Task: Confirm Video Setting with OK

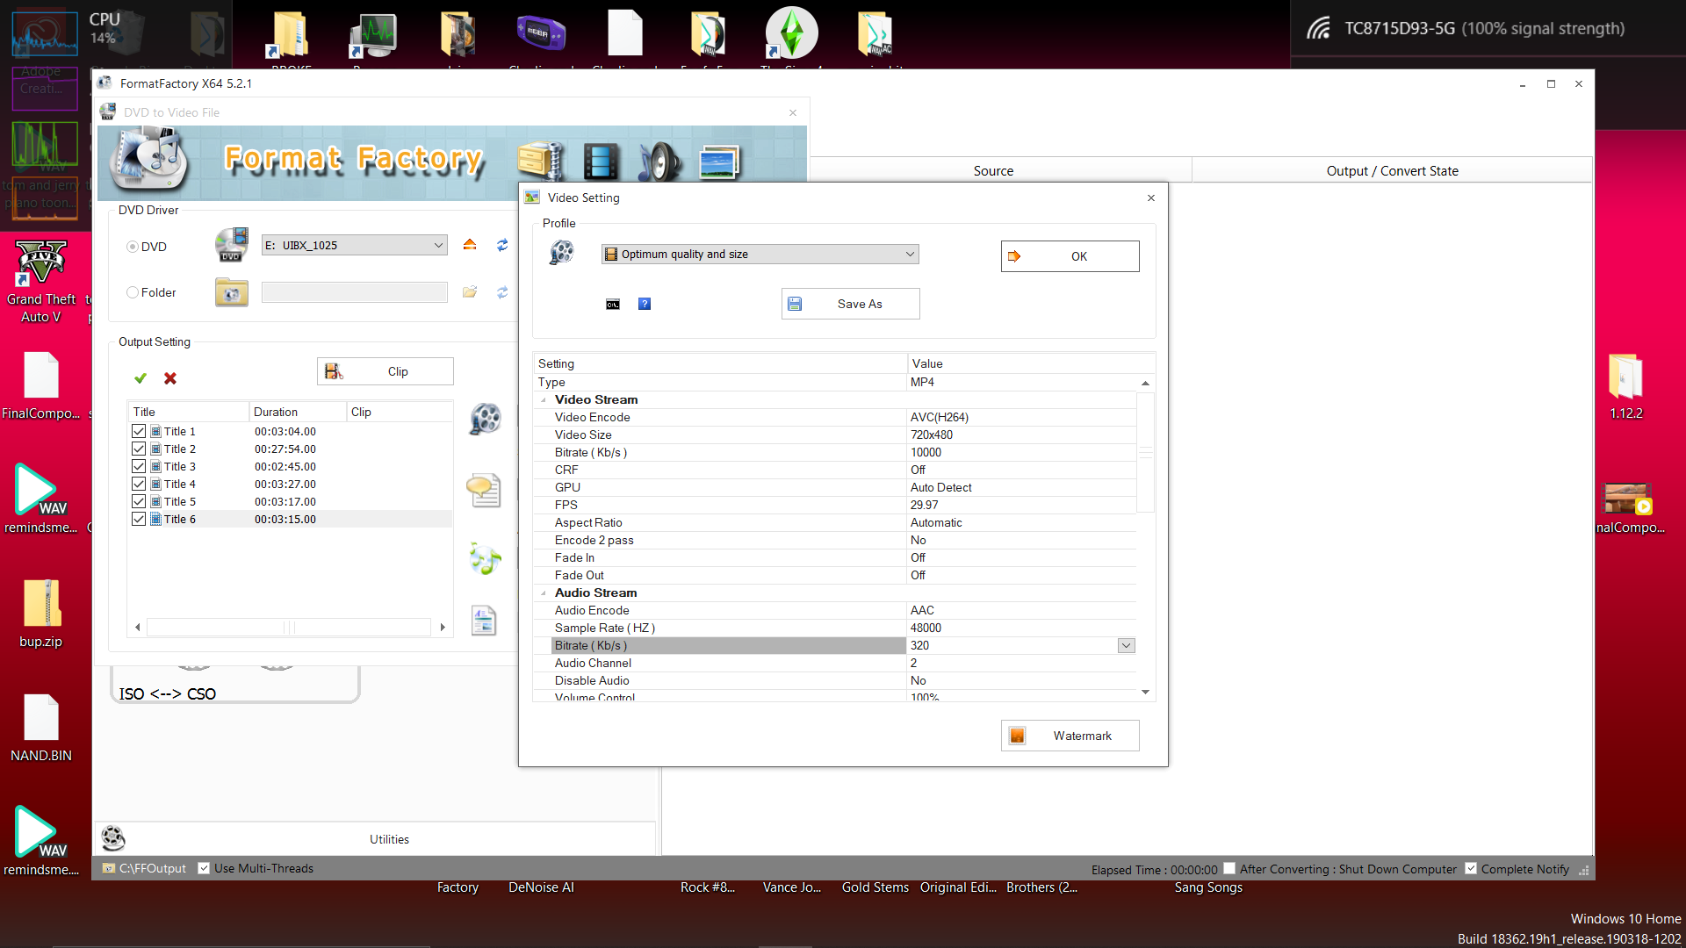Action: [x=1070, y=256]
